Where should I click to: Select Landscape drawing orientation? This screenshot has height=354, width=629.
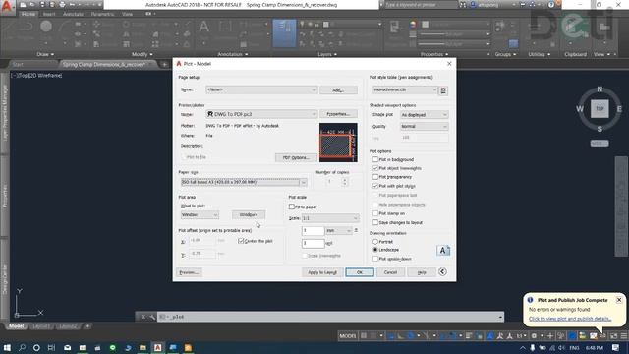(x=375, y=250)
